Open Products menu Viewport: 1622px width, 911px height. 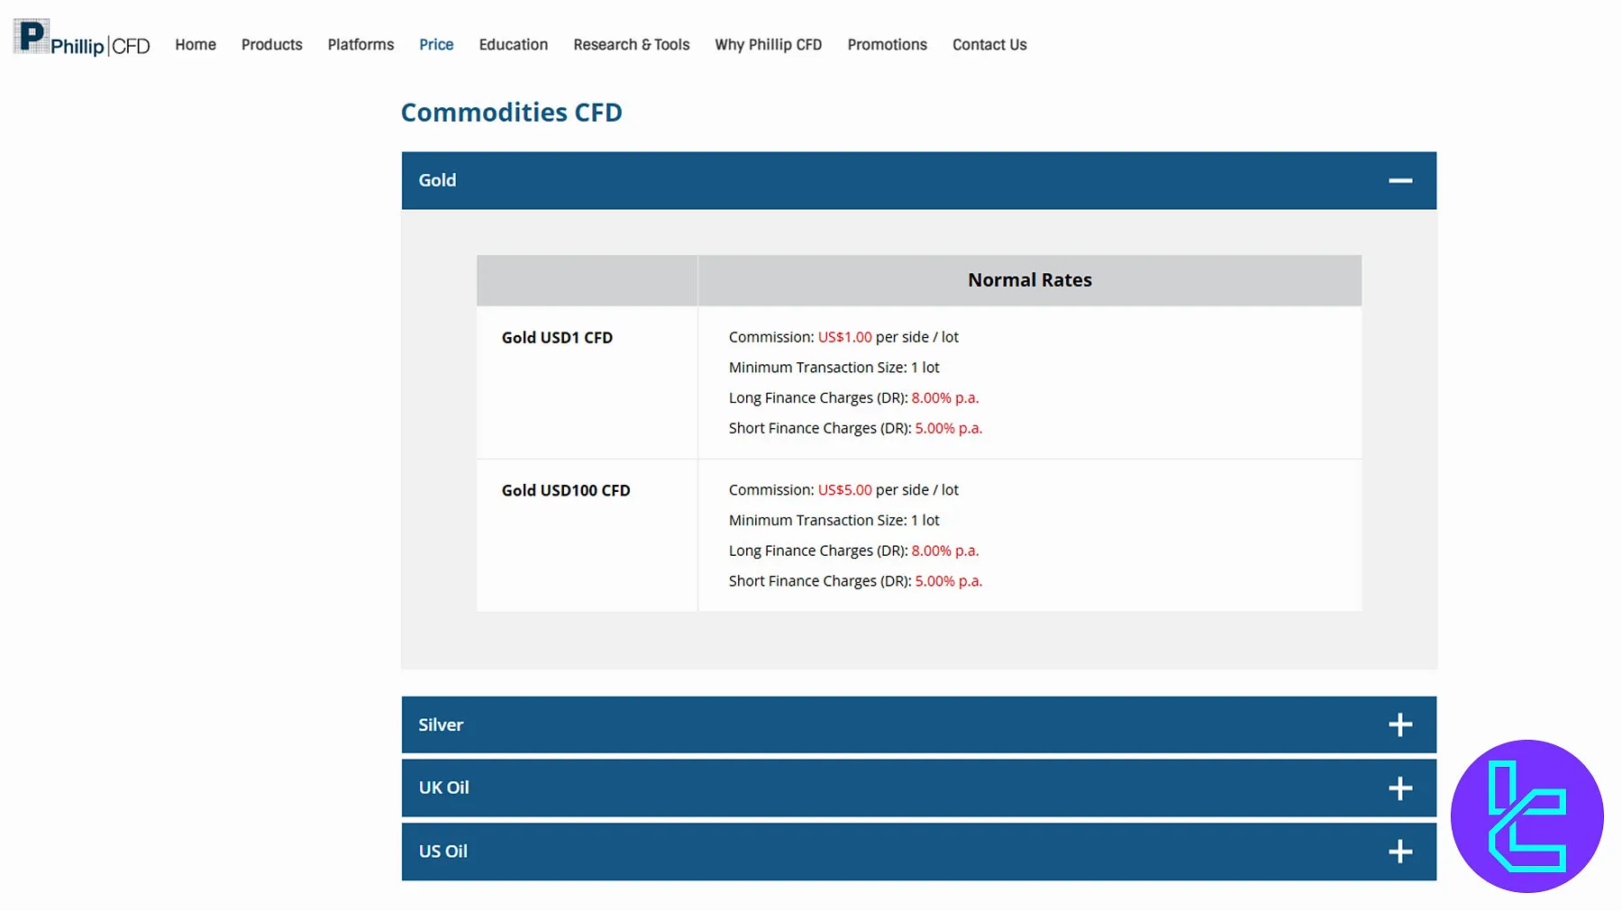[x=272, y=44]
